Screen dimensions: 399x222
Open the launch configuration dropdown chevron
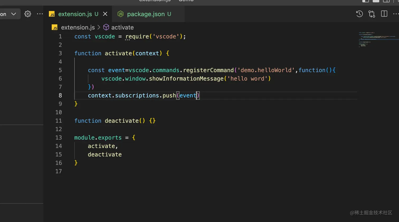click(14, 14)
